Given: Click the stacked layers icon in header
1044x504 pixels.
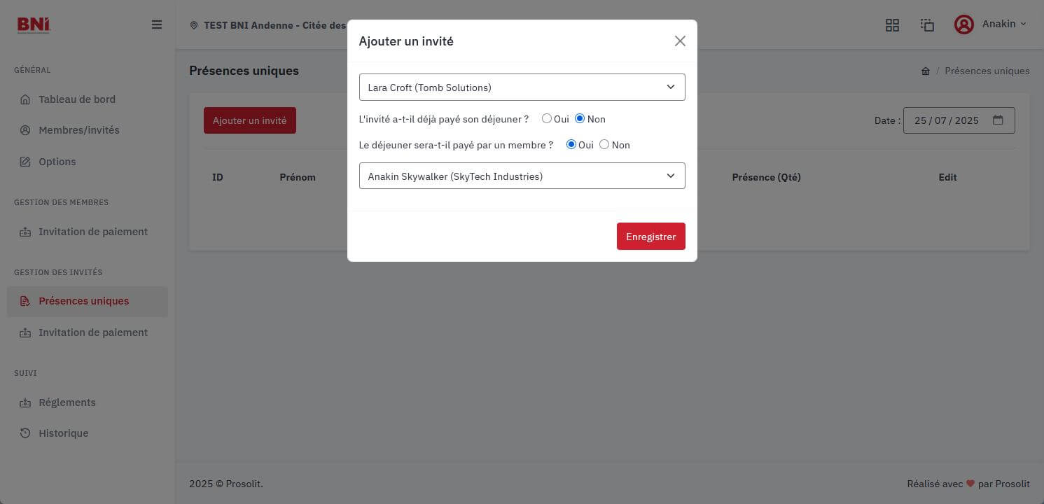Looking at the screenshot, I should pos(927,24).
